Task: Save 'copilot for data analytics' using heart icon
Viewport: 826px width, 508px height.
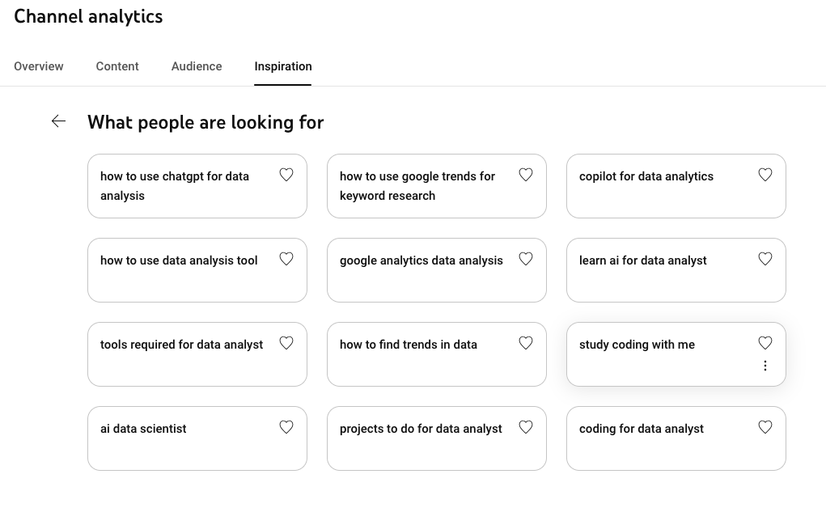Action: coord(765,175)
